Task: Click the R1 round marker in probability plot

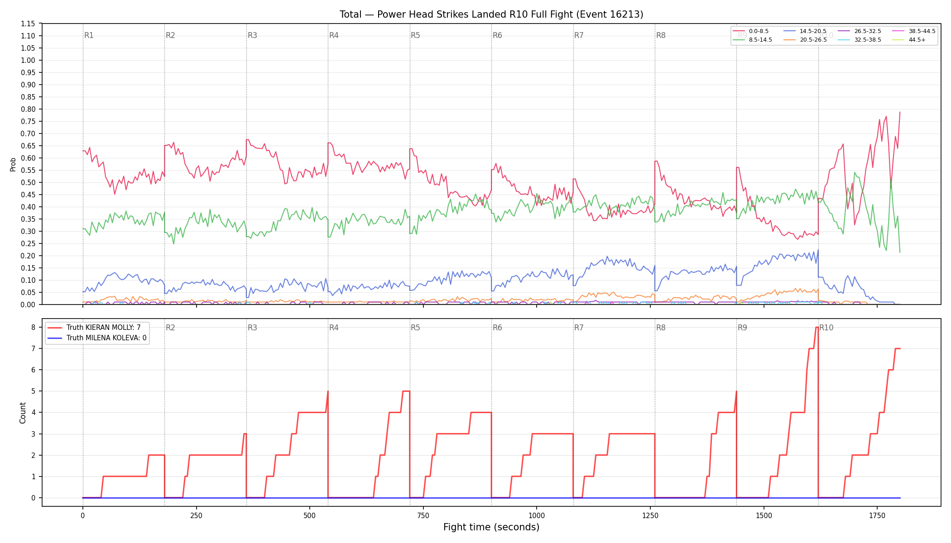Action: click(89, 35)
